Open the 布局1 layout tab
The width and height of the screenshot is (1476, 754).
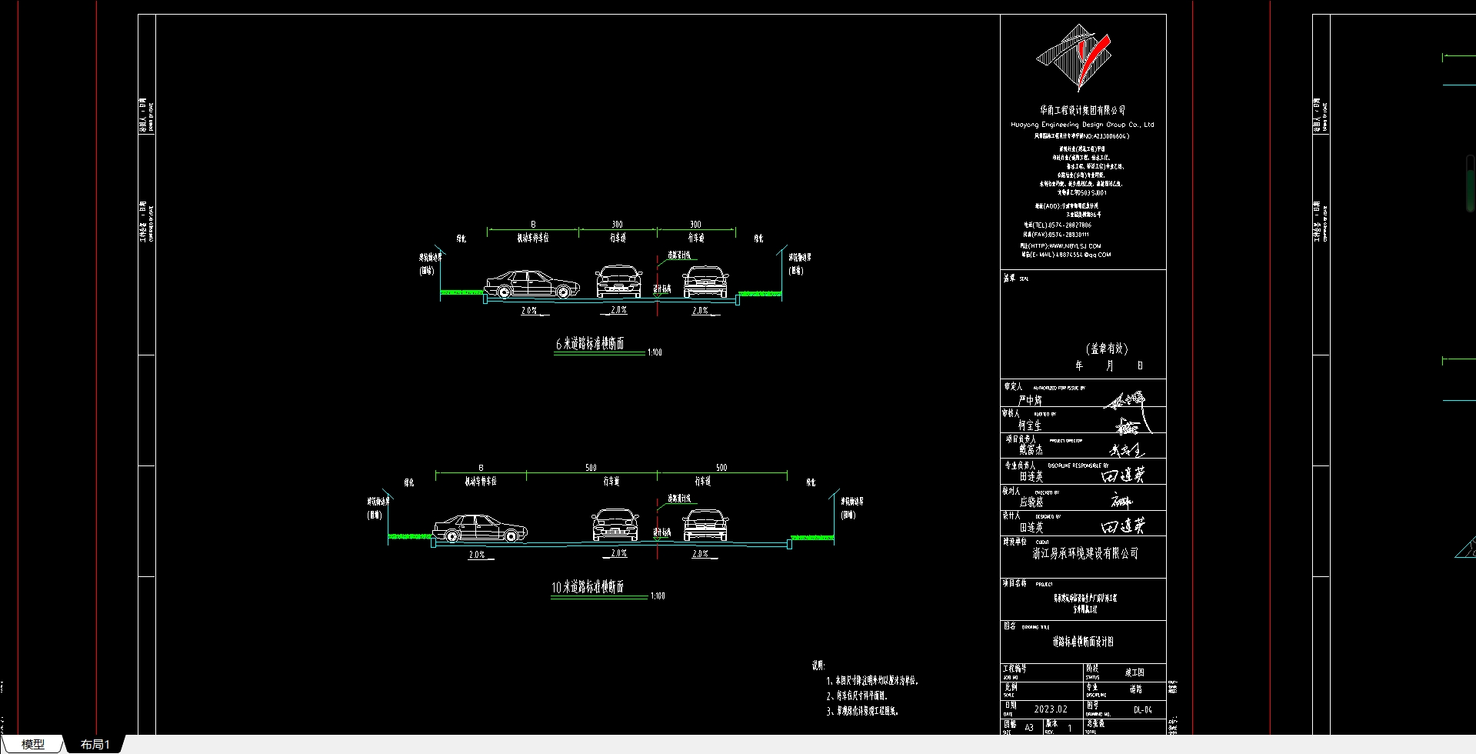(95, 744)
